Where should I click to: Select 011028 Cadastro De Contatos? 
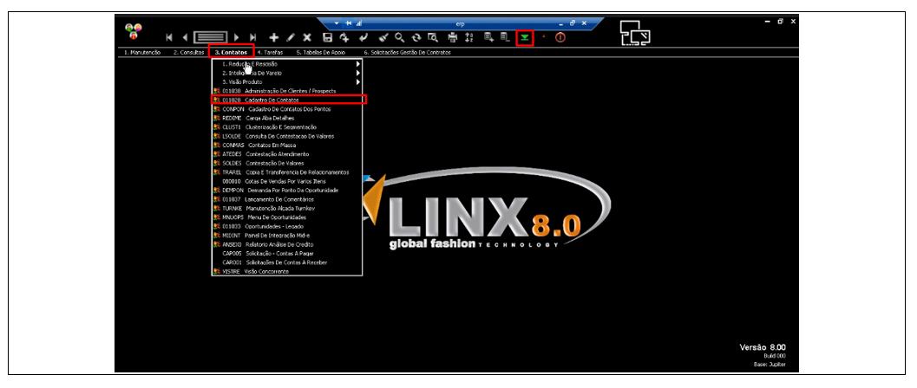click(x=286, y=100)
